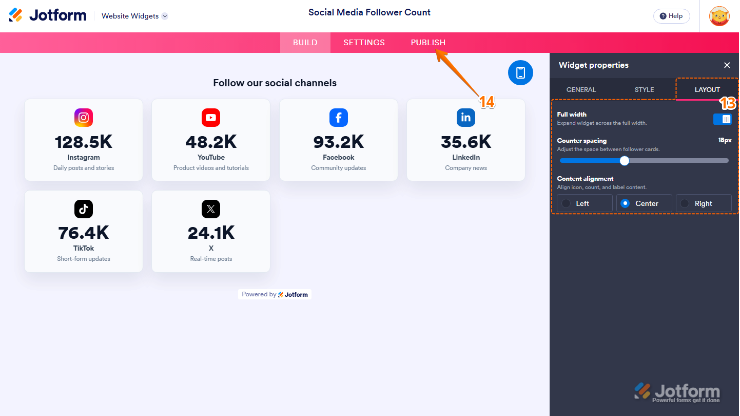Click the Counter spacing slider handle
This screenshot has width=740, height=416.
click(624, 161)
